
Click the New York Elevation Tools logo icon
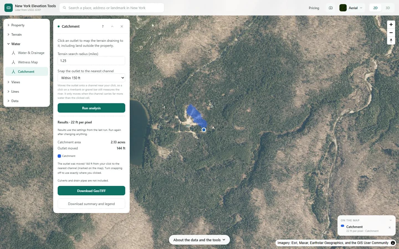[x=9, y=8]
